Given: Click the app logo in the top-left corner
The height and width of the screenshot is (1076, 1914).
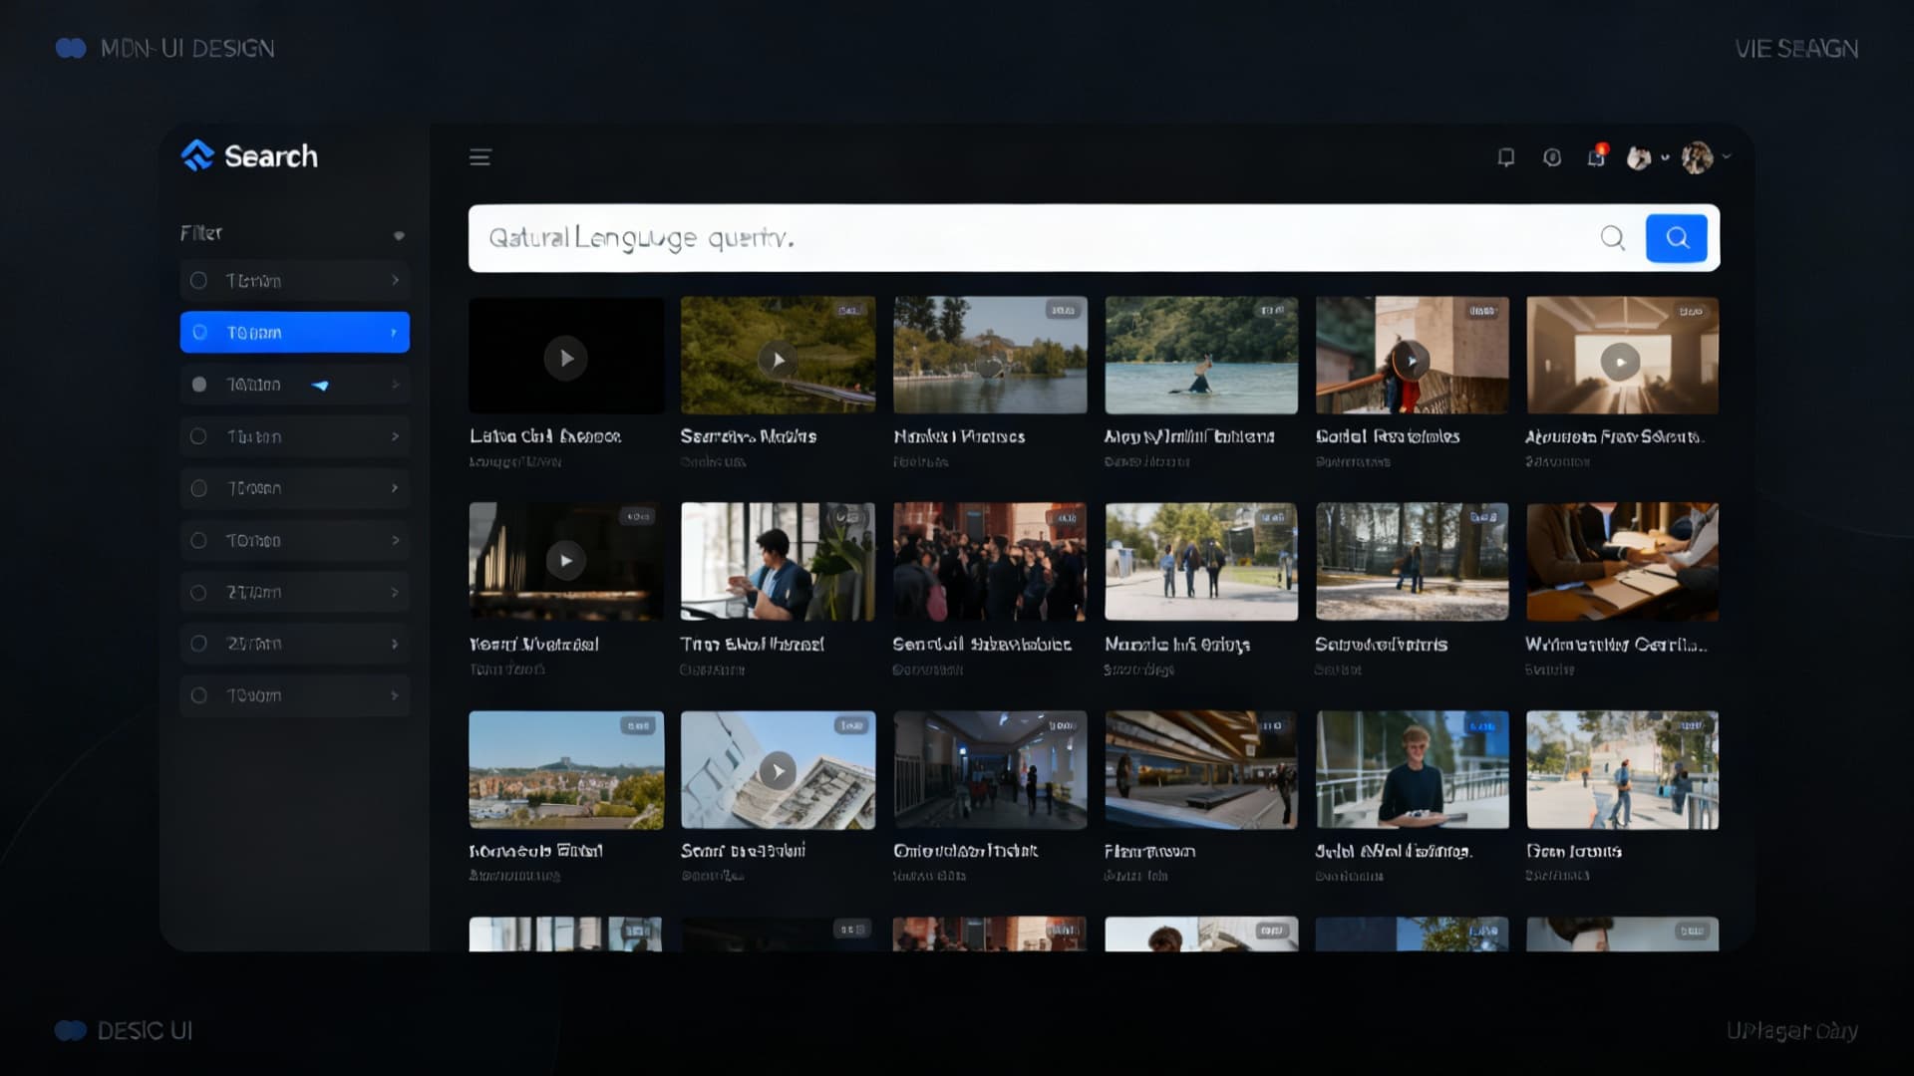Looking at the screenshot, I should (71, 47).
